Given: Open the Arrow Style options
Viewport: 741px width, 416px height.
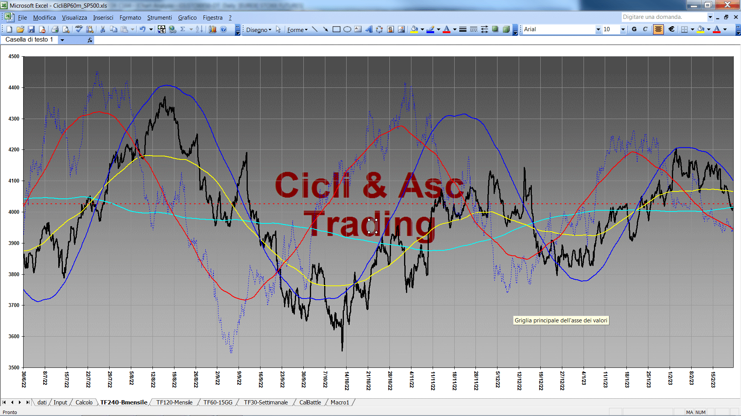Looking at the screenshot, I should pos(484,29).
